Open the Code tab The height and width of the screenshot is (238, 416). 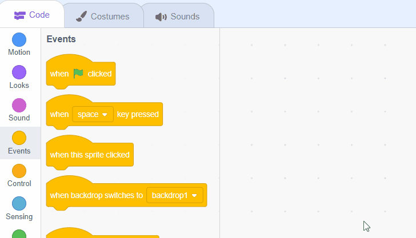pyautogui.click(x=32, y=15)
